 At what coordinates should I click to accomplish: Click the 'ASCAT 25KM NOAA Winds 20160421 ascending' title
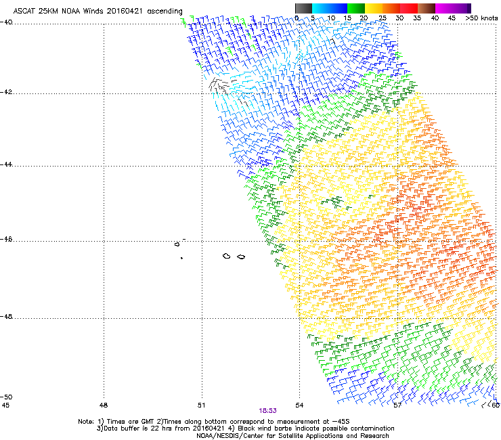97,11
